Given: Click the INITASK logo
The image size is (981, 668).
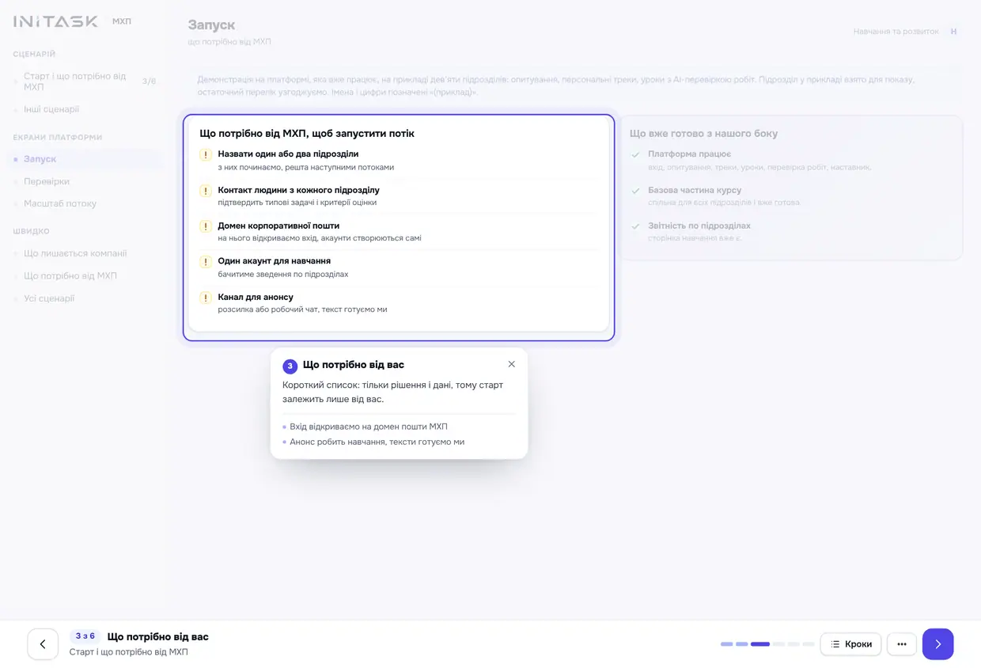Looking at the screenshot, I should pyautogui.click(x=55, y=21).
